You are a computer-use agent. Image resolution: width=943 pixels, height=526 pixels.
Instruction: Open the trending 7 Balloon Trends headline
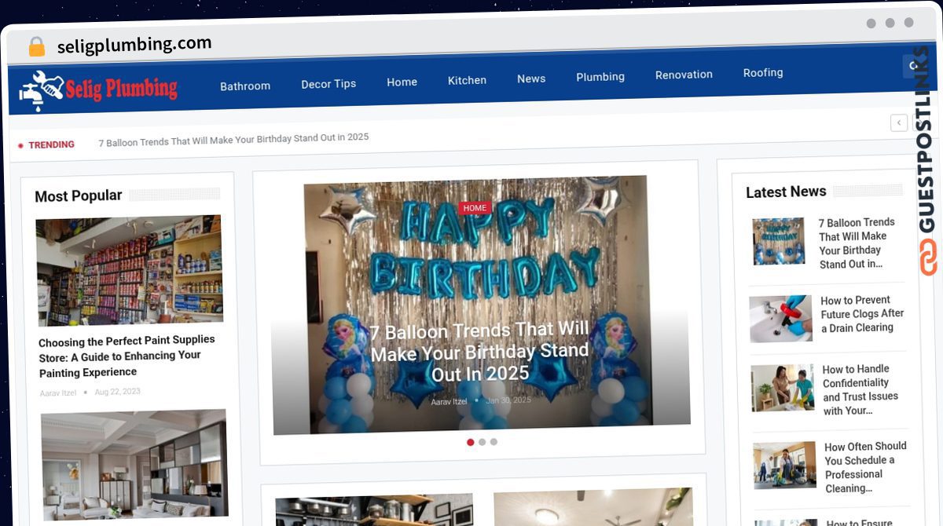tap(233, 139)
